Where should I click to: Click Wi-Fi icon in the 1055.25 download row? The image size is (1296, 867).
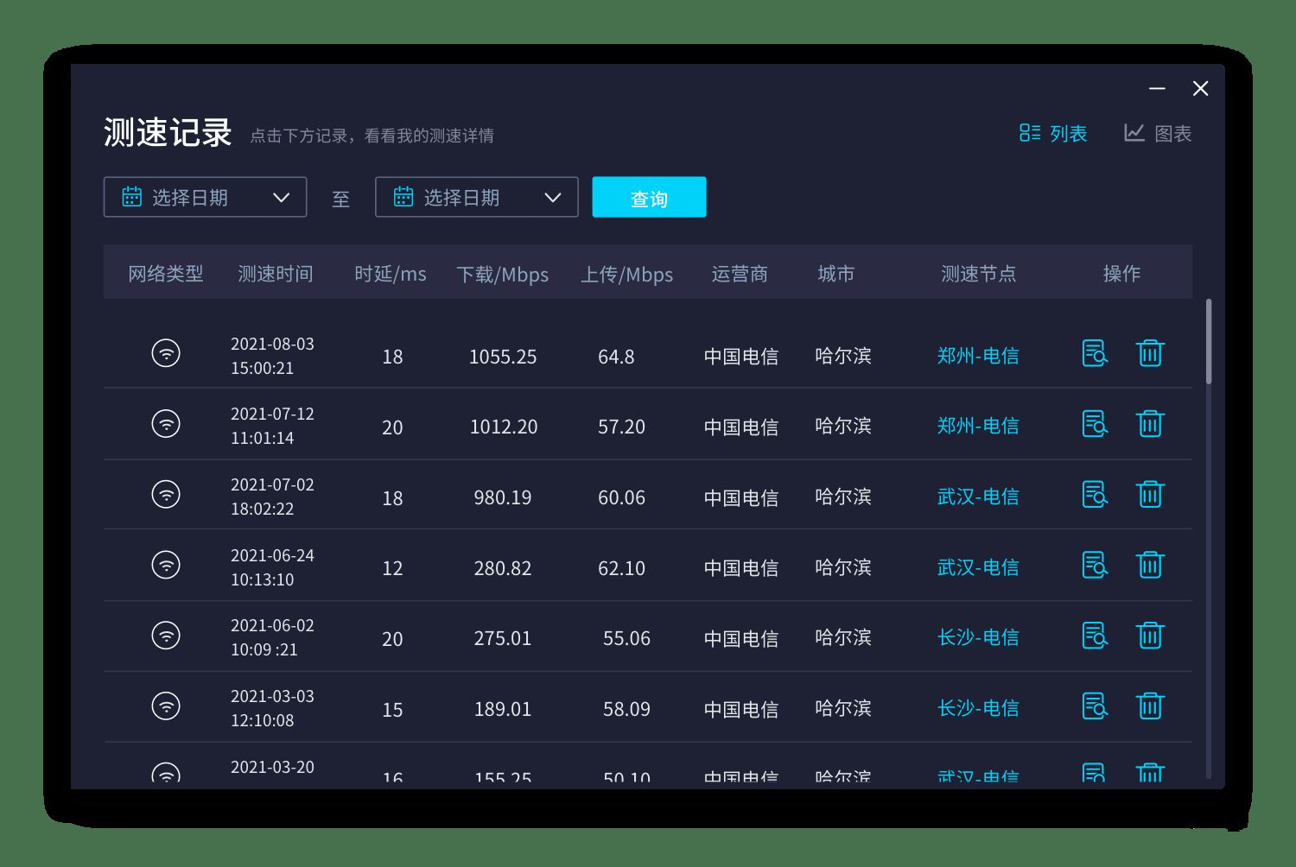166,353
